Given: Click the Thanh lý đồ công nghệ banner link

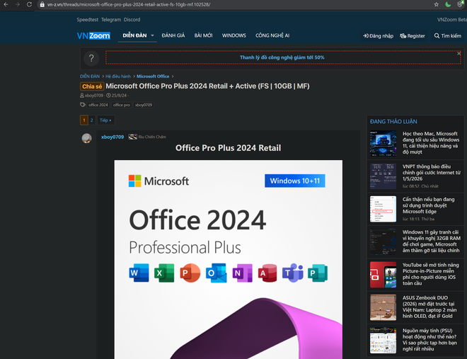Looking at the screenshot, I should (x=282, y=57).
